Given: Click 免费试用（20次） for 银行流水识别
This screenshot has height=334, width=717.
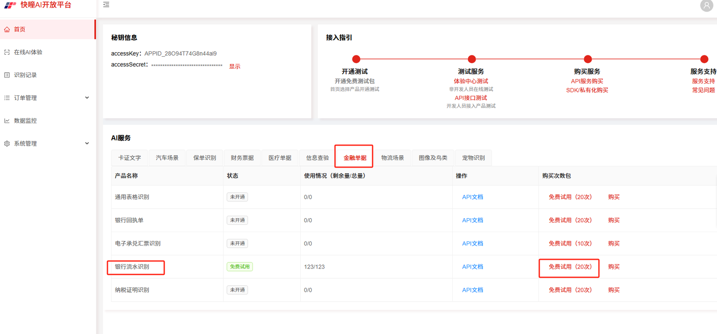Looking at the screenshot, I should pyautogui.click(x=570, y=267).
